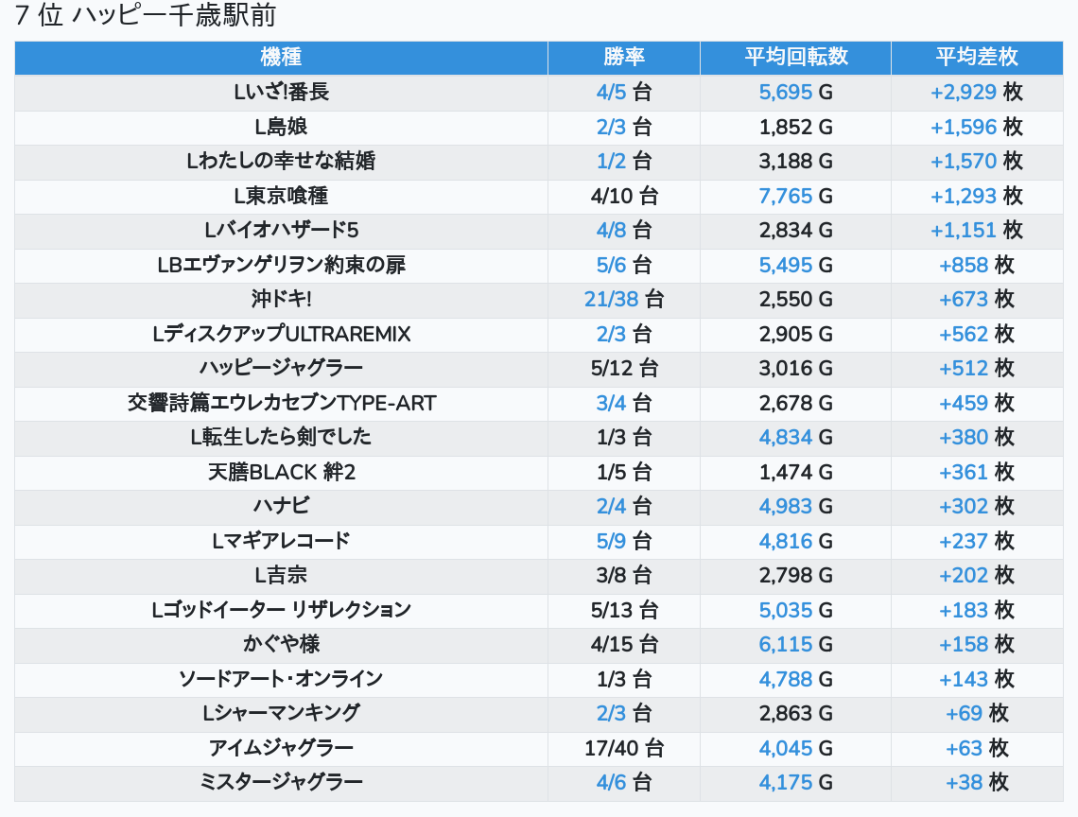Select Lゴッドイーター リザレクション cell
Viewport: 1078px width, 817px height.
281,610
